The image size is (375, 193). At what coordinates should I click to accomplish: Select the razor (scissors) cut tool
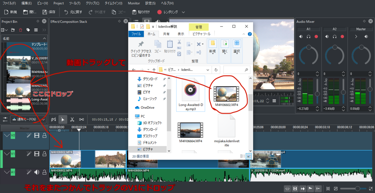72,119
